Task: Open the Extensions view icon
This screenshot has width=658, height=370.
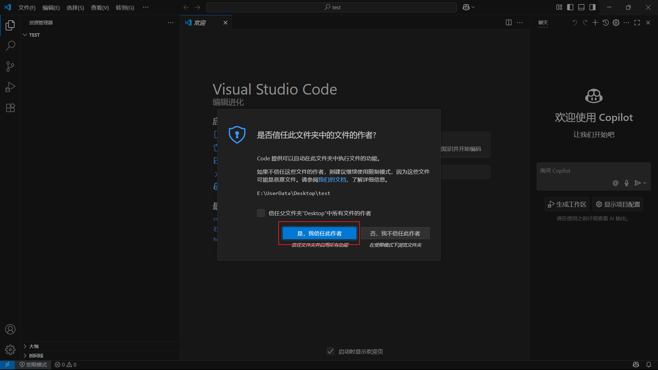Action: pos(10,108)
